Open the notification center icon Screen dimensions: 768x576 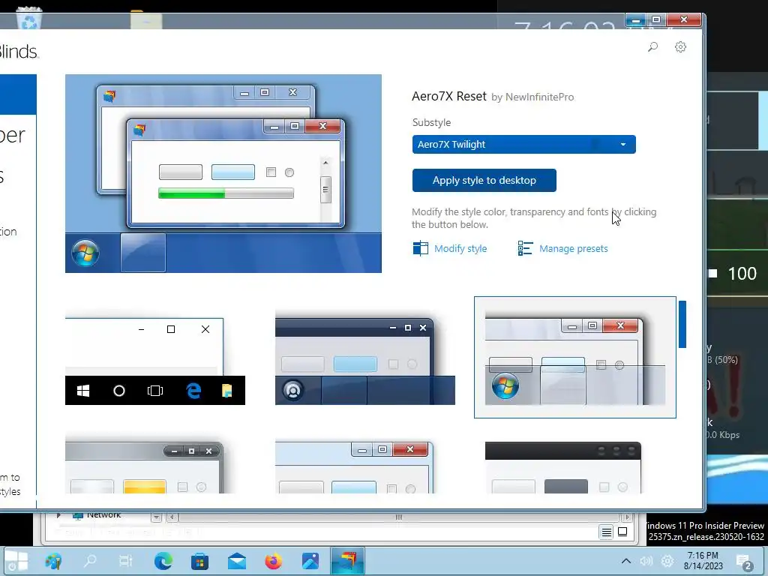click(743, 561)
